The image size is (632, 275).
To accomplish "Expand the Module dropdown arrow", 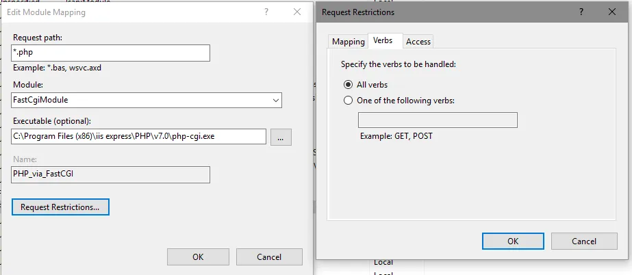I will coord(275,101).
